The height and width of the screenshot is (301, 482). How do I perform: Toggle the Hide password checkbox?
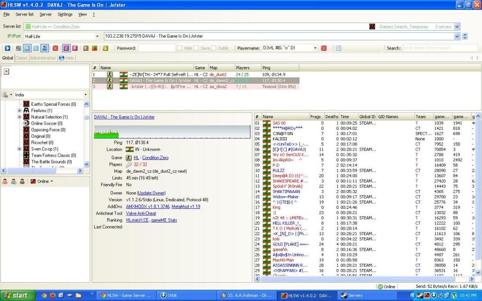pyautogui.click(x=179, y=48)
